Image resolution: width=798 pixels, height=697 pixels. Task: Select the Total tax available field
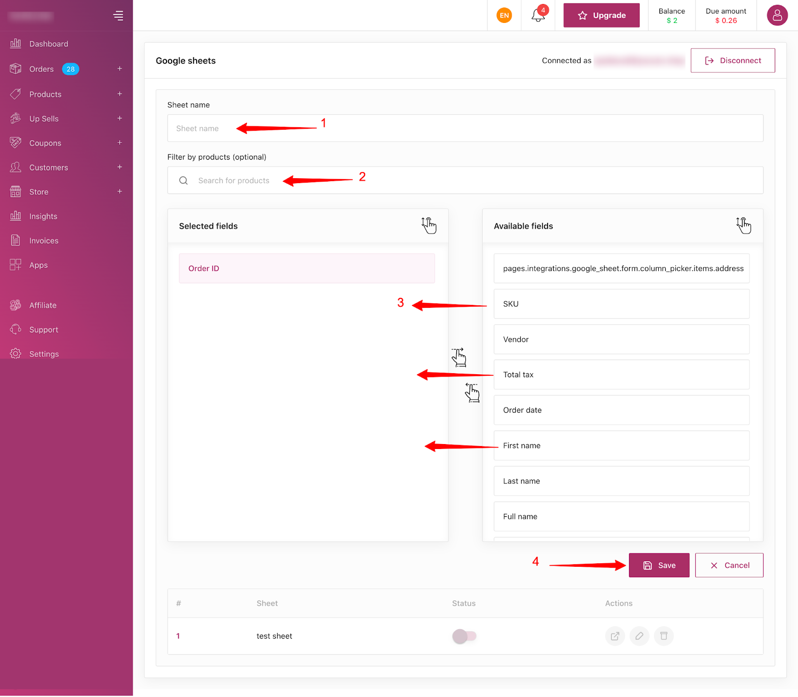click(621, 375)
